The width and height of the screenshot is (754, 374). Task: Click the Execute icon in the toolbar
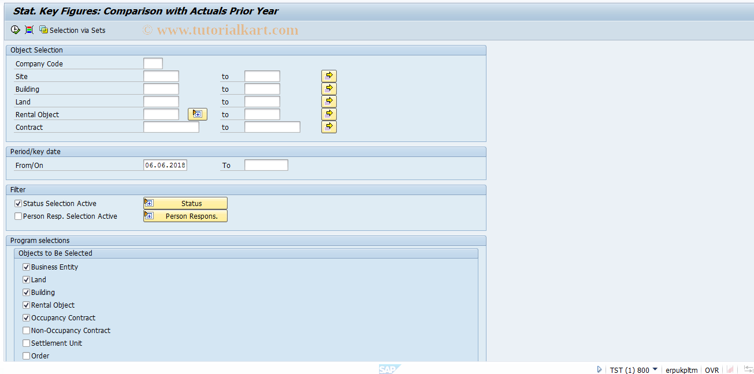pos(15,29)
